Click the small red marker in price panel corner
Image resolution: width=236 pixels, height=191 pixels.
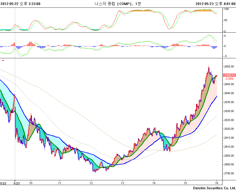[x=3, y=60]
